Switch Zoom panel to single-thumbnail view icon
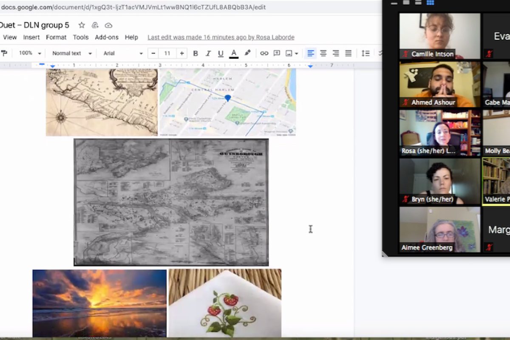The width and height of the screenshot is (510, 340). pyautogui.click(x=406, y=3)
